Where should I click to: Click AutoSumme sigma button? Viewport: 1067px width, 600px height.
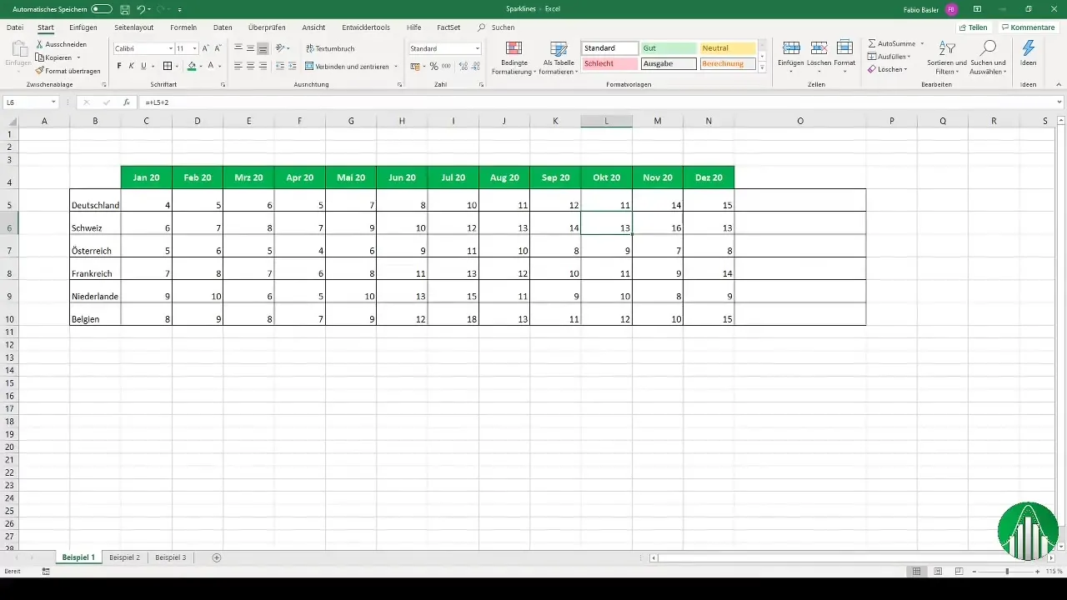[x=891, y=43]
